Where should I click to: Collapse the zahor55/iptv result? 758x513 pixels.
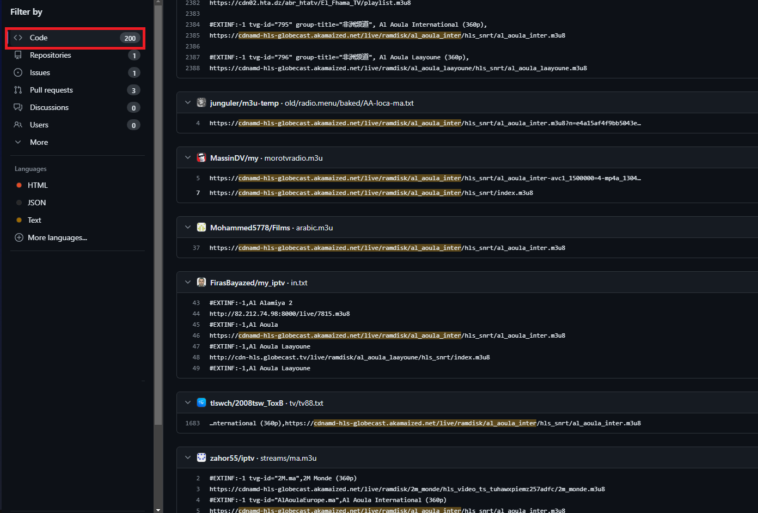pyautogui.click(x=188, y=457)
